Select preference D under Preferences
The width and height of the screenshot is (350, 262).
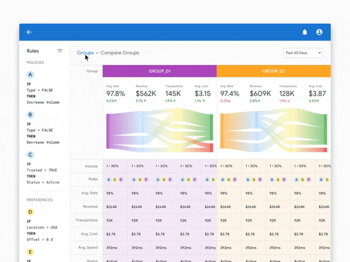click(x=30, y=211)
